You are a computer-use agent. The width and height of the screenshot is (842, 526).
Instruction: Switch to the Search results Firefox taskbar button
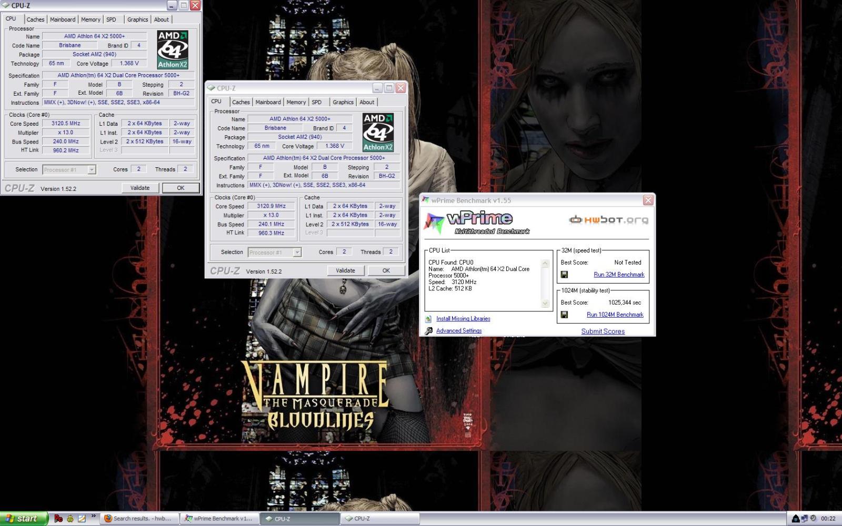pos(139,519)
